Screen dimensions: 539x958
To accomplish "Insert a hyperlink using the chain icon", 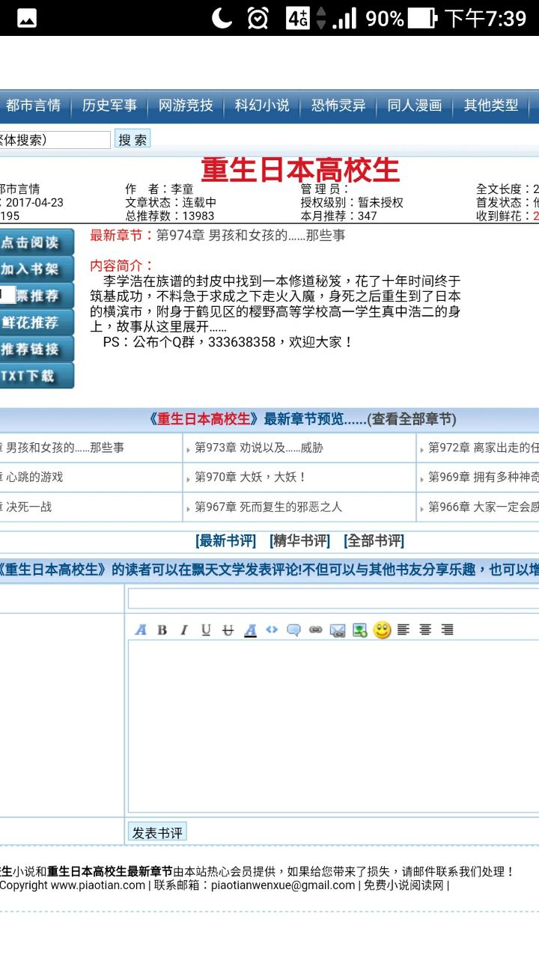I will (x=315, y=630).
